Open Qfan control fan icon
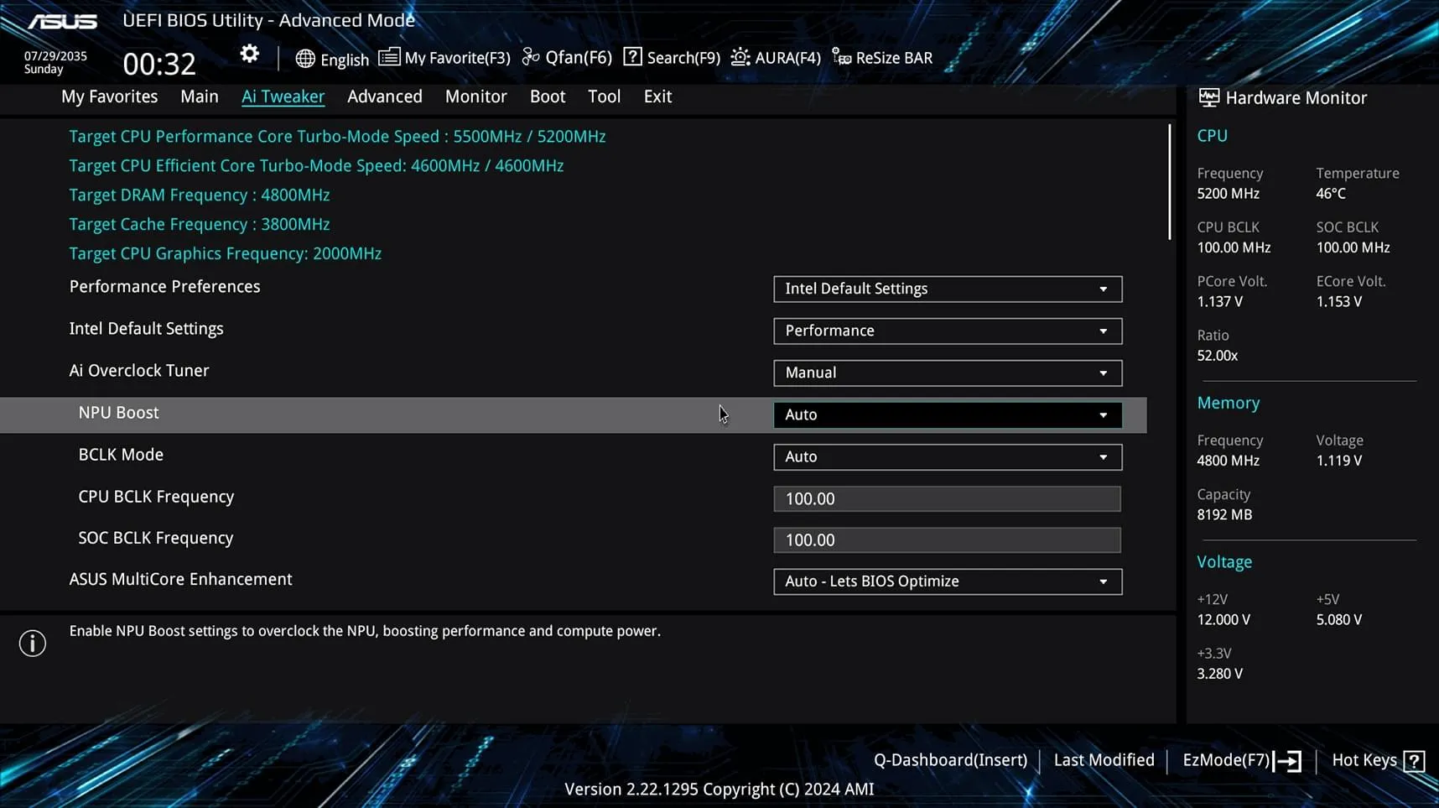This screenshot has height=808, width=1439. coord(531,57)
